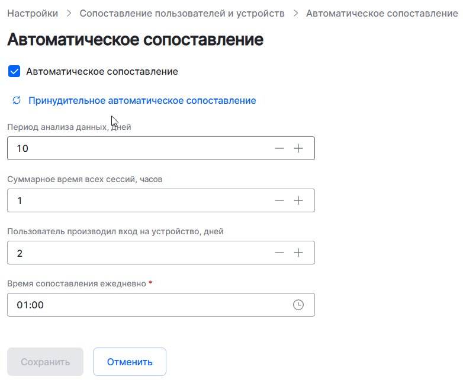Focus the Период анализа данных field
The width and height of the screenshot is (463, 389).
(x=136, y=148)
